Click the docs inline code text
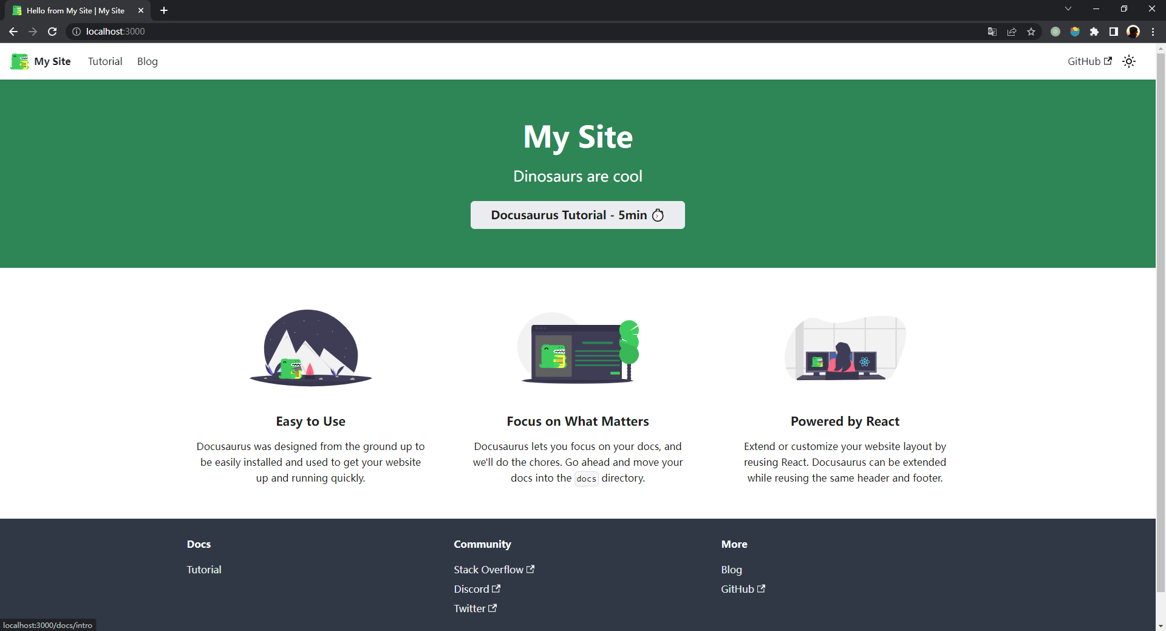Screen dimensions: 1166x631 [586, 479]
